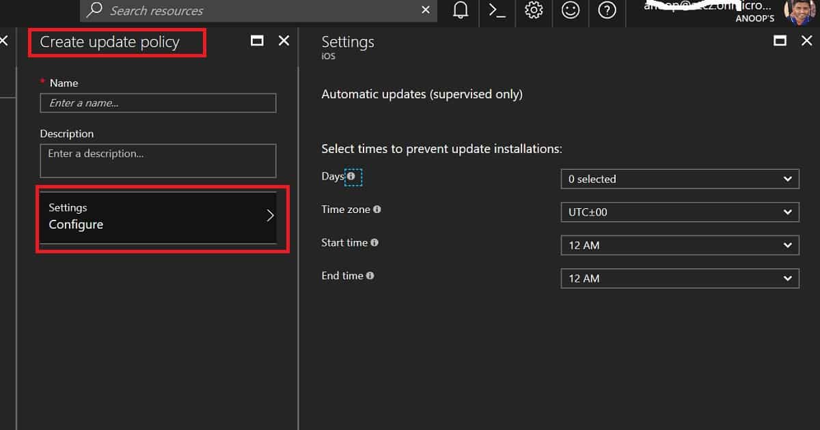Click the info icon next to Days
Viewport: 820px width, 430px height.
(351, 176)
